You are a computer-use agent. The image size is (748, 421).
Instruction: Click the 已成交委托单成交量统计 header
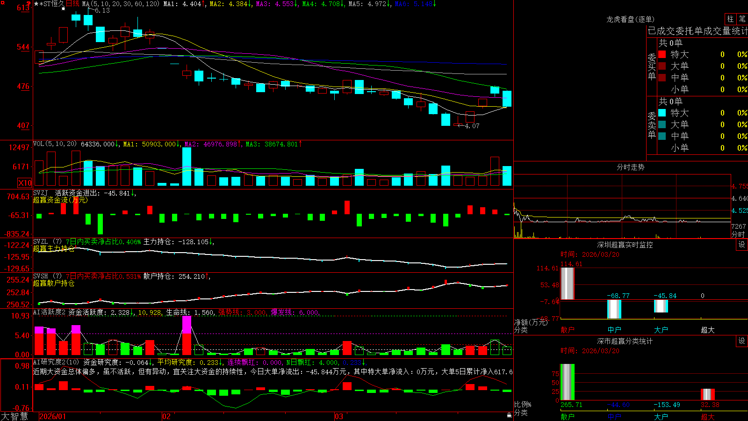(698, 31)
